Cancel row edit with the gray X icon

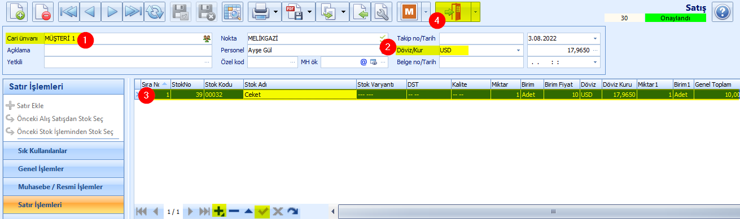click(278, 211)
